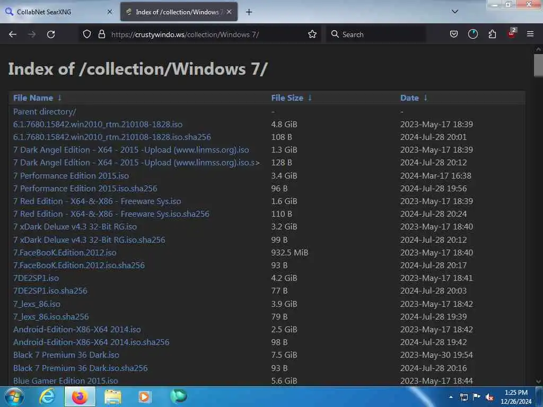
Task: Open the green round taskbar app icon
Action: tap(179, 396)
